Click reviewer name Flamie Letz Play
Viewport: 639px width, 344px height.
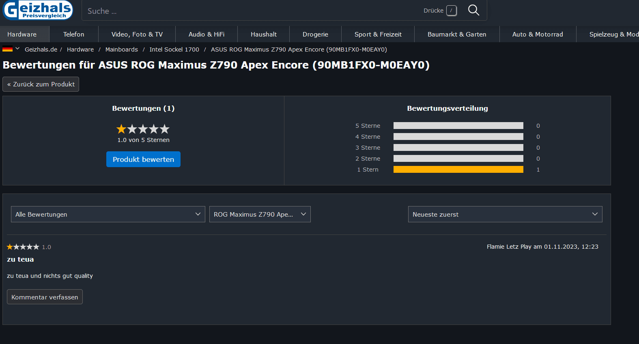click(x=509, y=247)
